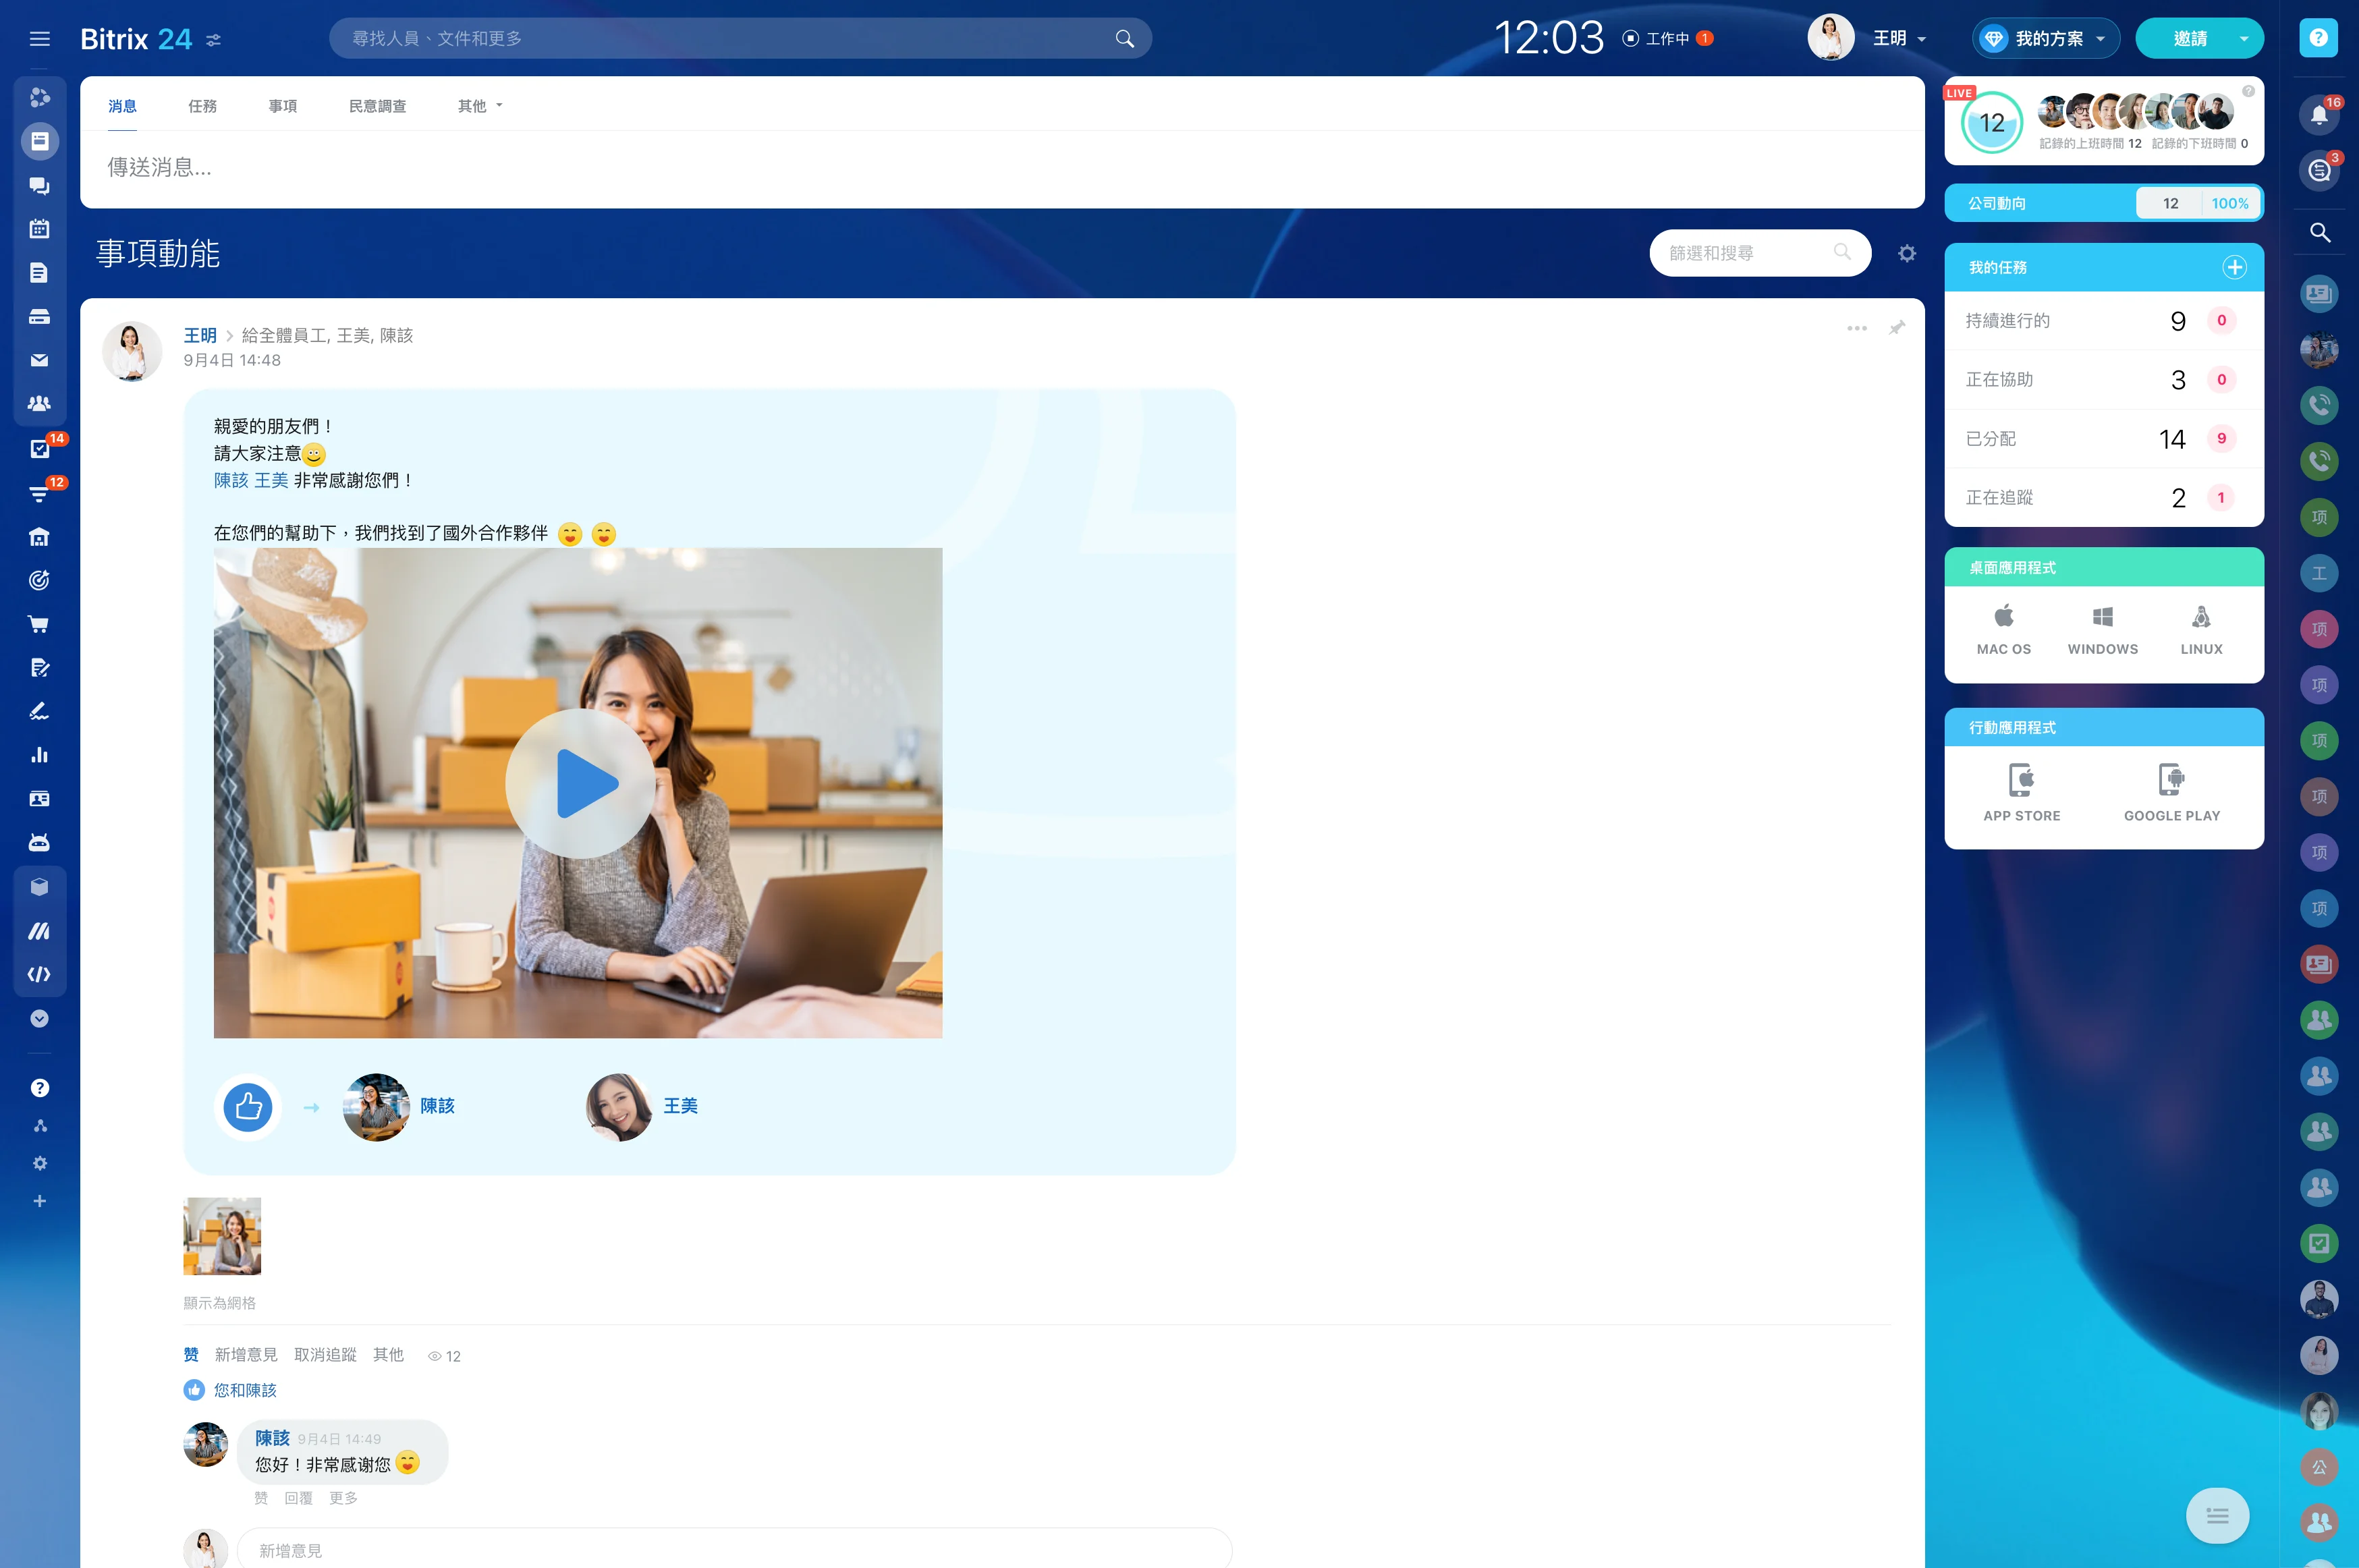Viewport: 2359px width, 1568px height.
Task: Open 陳該 profile link under the video
Action: click(437, 1106)
